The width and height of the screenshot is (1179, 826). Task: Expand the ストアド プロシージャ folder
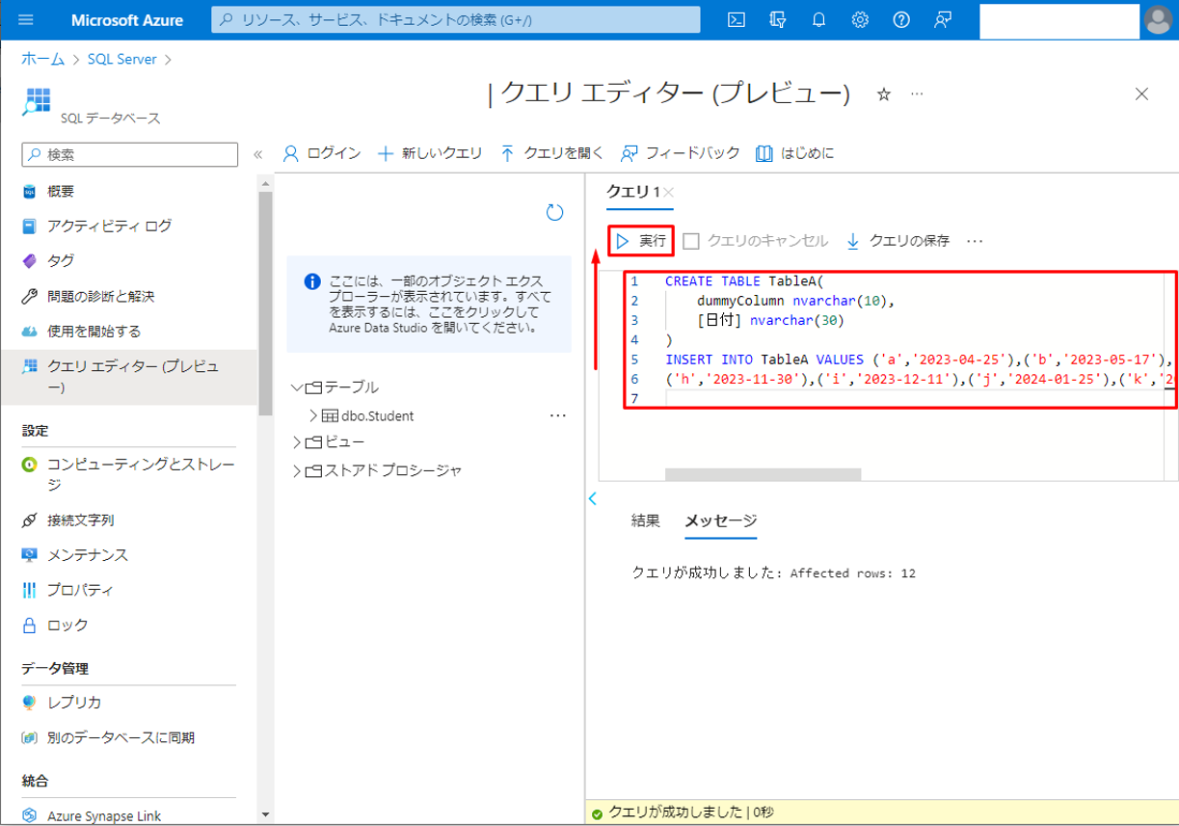pyautogui.click(x=297, y=471)
